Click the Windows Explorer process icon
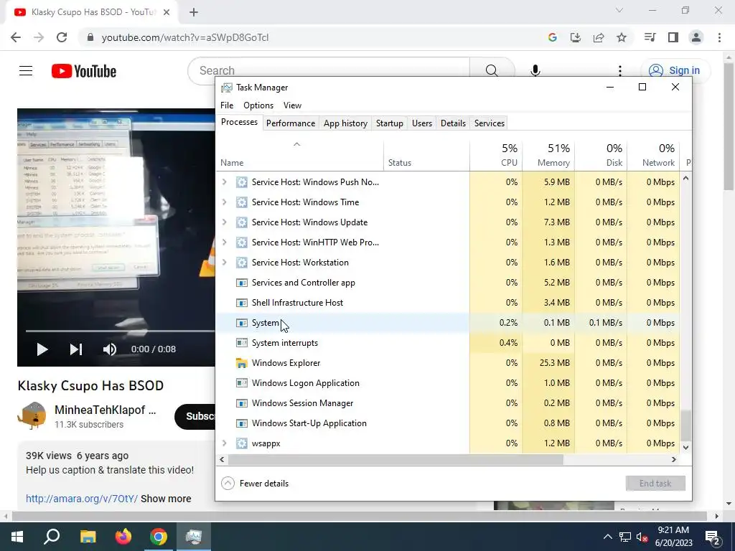The height and width of the screenshot is (551, 735). [241, 362]
